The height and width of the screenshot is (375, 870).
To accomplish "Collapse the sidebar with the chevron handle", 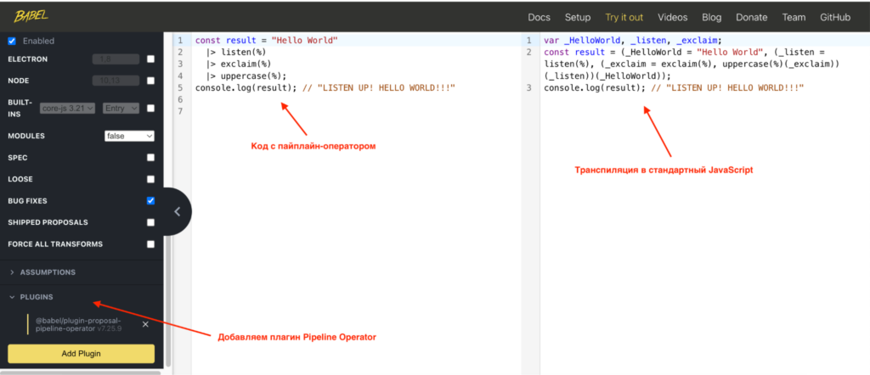I will tap(177, 212).
